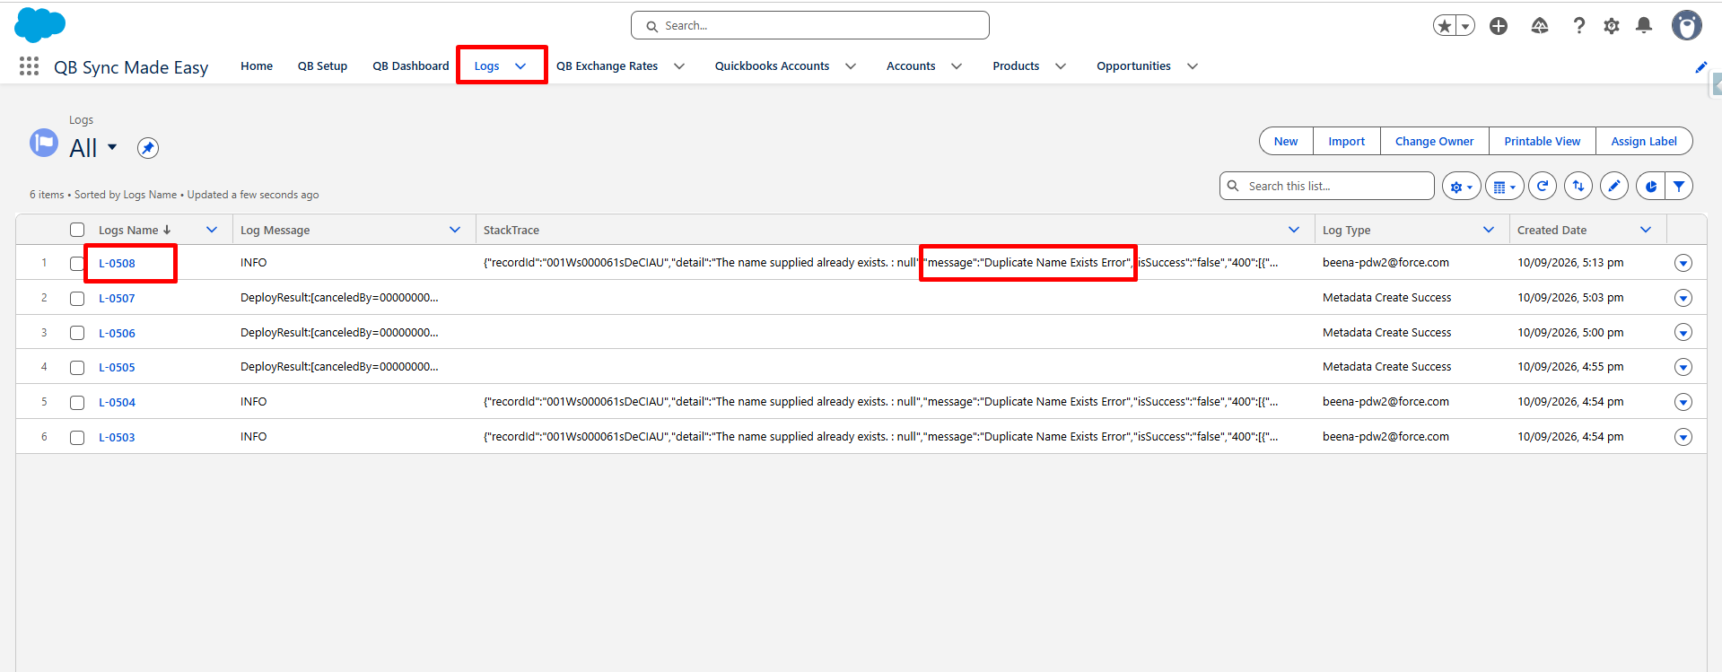The width and height of the screenshot is (1722, 672).
Task: Pin the All list view
Action: (148, 148)
